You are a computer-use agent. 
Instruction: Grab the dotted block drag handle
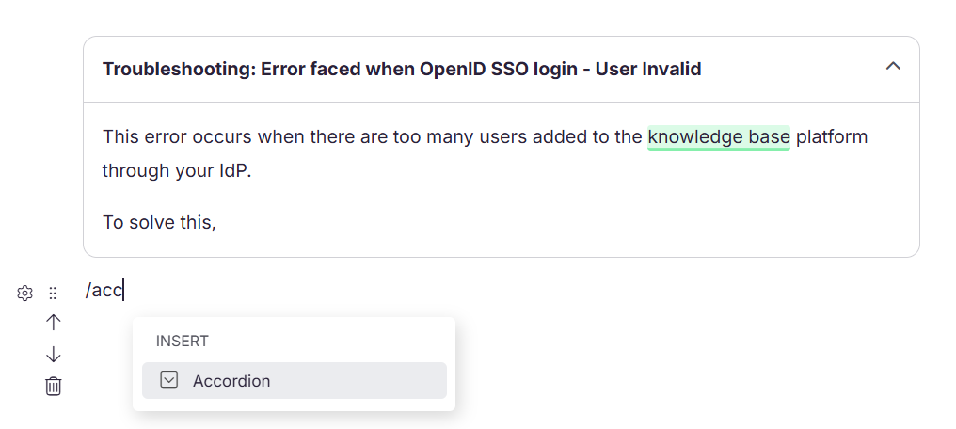click(x=53, y=294)
